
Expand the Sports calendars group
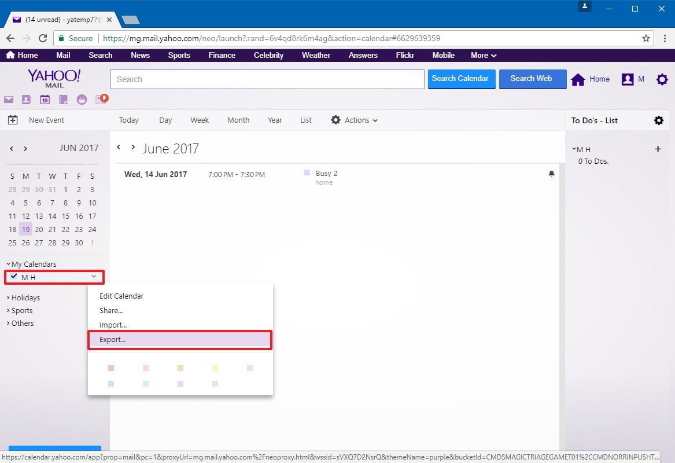(x=8, y=311)
